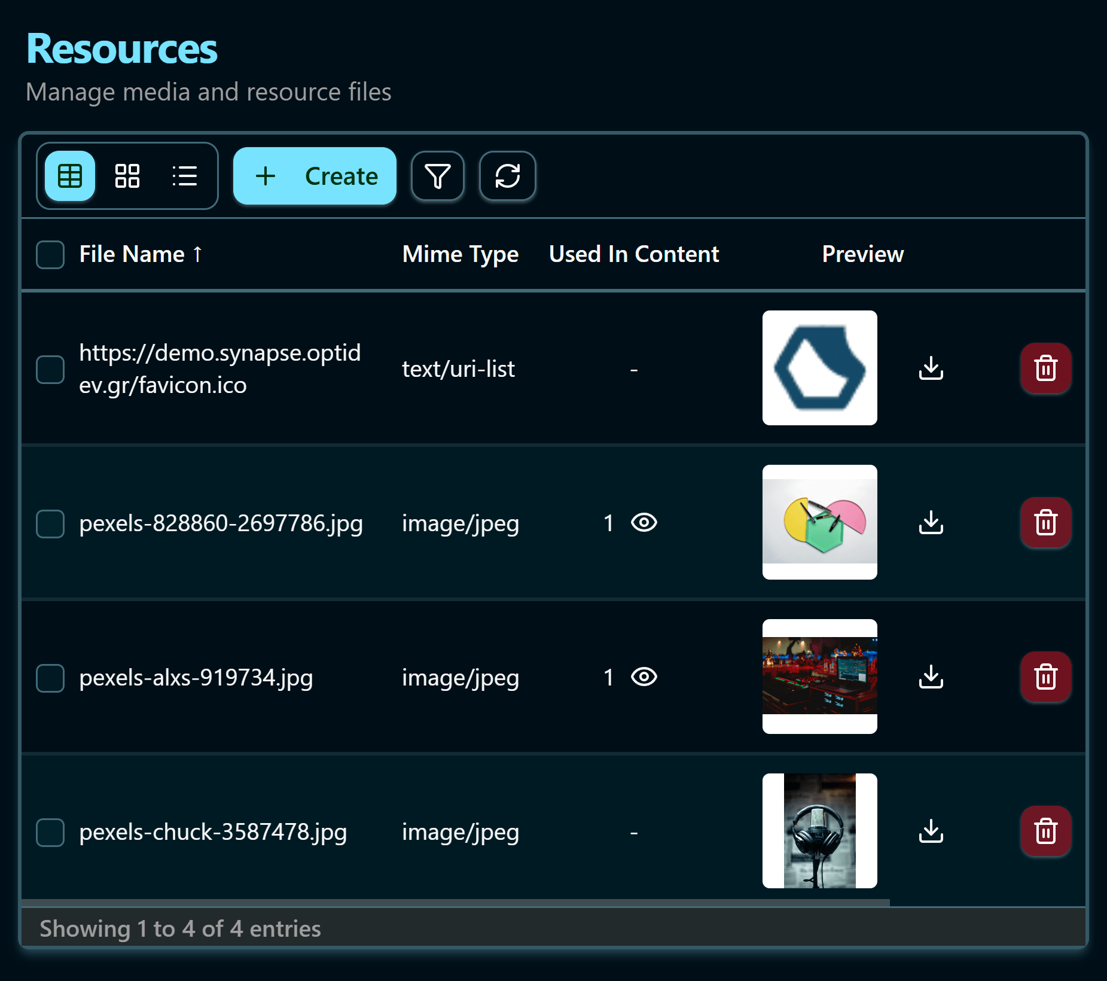View content usage of pexels-828860-2697786.jpg

pyautogui.click(x=644, y=523)
